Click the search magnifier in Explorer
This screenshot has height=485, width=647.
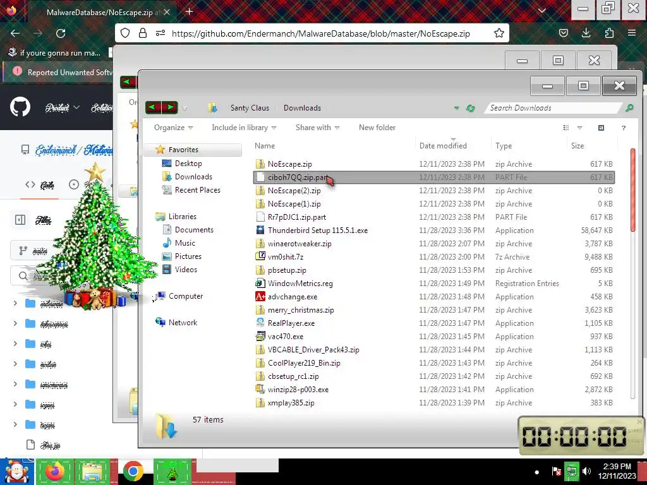(x=629, y=108)
